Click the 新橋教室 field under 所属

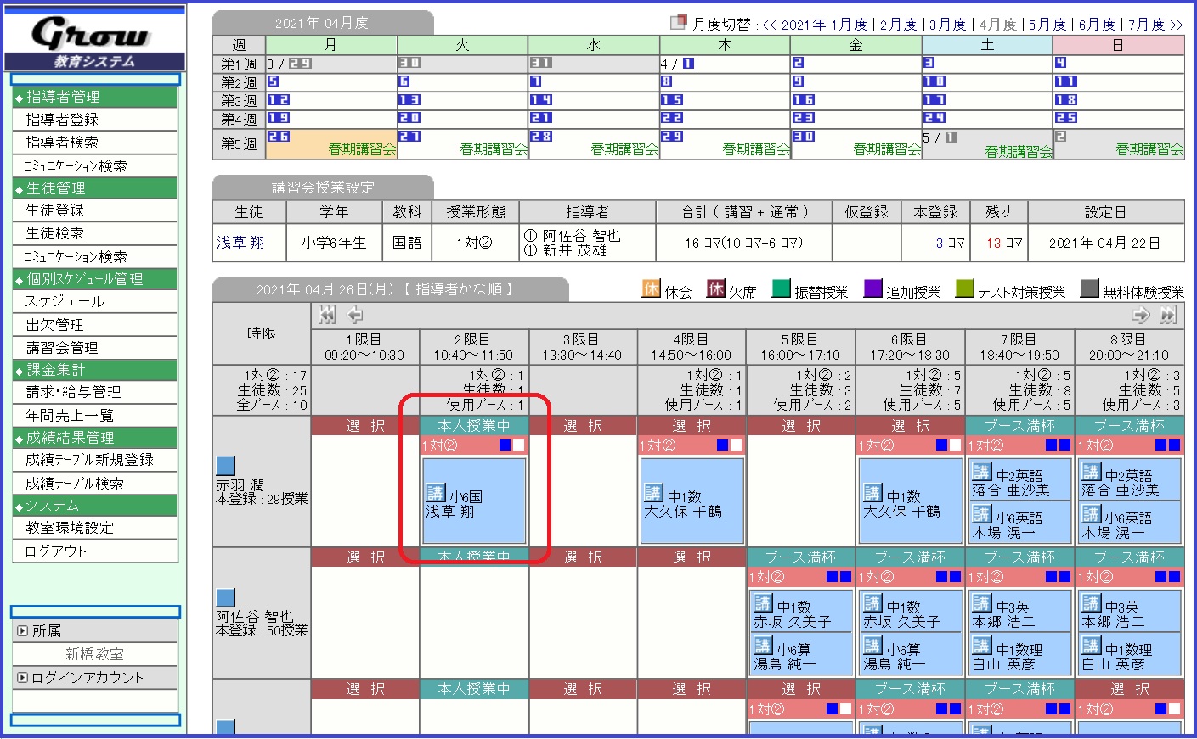95,654
